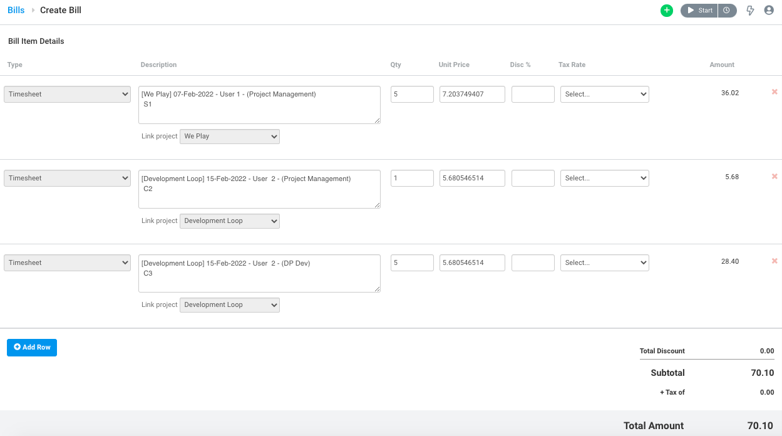Image resolution: width=782 pixels, height=436 pixels.
Task: Click the Total Amount label
Action: [654, 425]
